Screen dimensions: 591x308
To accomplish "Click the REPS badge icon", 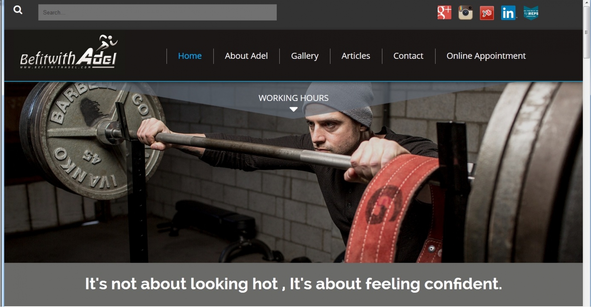I will [531, 13].
